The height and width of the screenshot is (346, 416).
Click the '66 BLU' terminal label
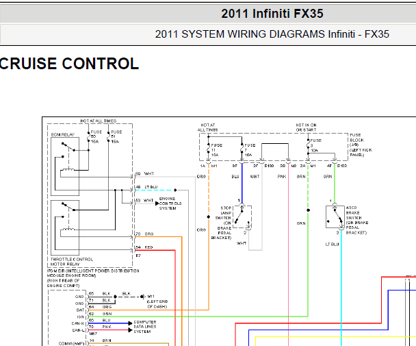(x=100, y=320)
